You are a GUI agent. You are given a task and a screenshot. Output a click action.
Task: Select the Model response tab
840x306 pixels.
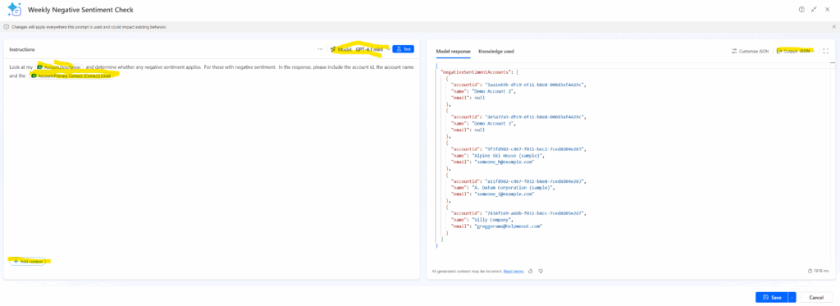coord(453,52)
